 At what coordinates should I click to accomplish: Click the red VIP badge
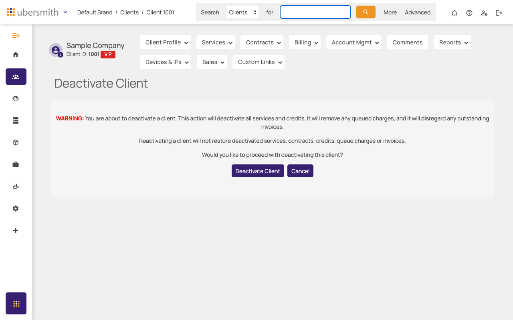pos(108,54)
